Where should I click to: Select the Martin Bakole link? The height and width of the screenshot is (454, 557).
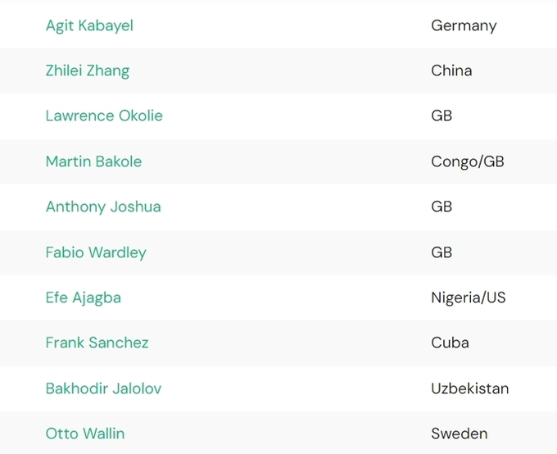pyautogui.click(x=93, y=161)
